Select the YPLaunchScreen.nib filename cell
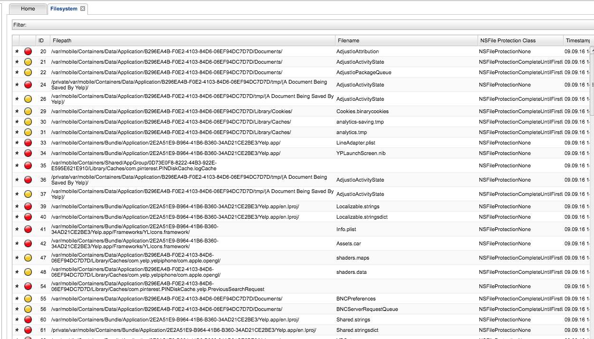 pos(360,153)
